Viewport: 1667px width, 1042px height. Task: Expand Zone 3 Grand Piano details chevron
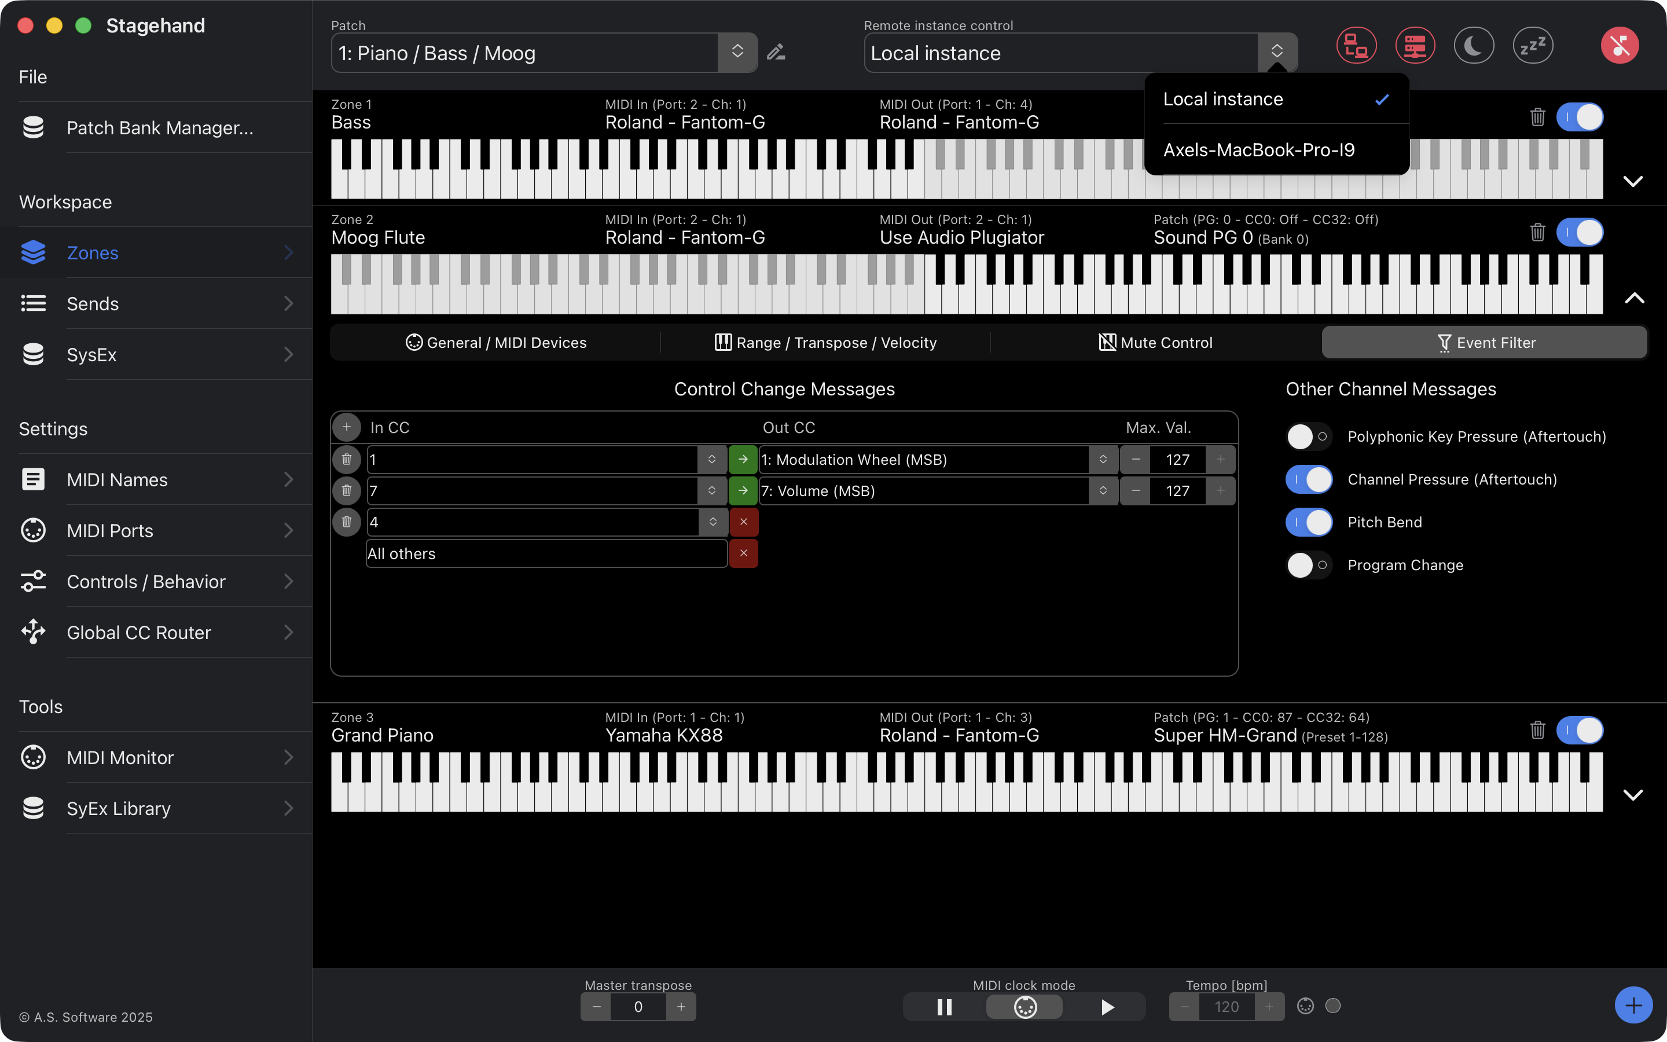point(1633,795)
